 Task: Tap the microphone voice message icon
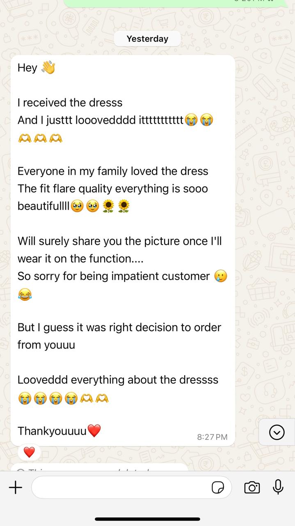[278, 487]
